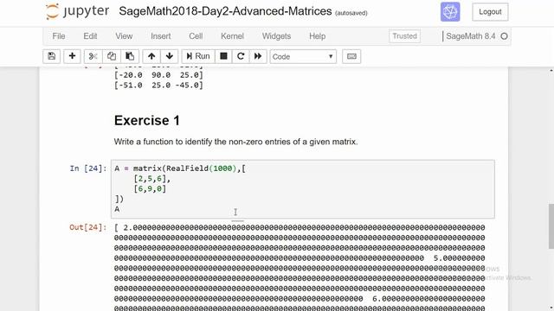Click the [-20.0 90.0 25.0] output row
554x311 pixels.
(x=158, y=75)
